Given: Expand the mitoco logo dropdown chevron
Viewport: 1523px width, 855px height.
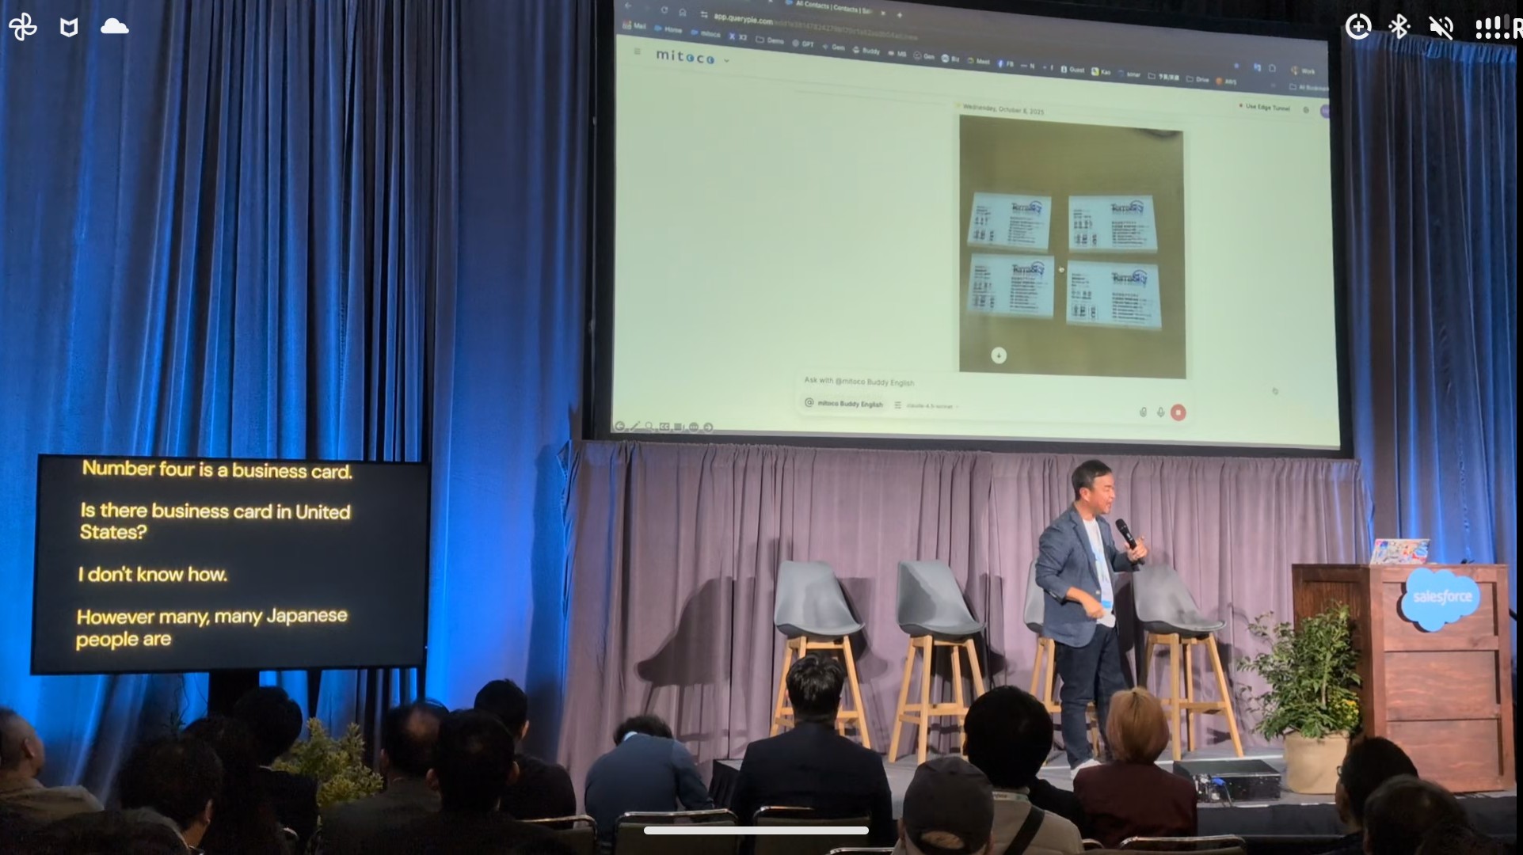Looking at the screenshot, I should [726, 60].
